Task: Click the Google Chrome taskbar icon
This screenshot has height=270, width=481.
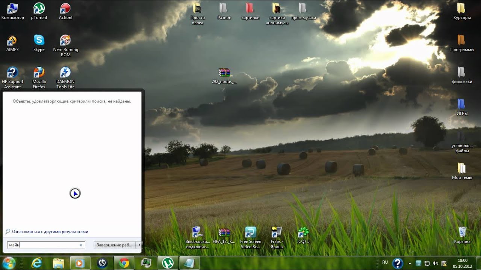Action: coord(124,263)
